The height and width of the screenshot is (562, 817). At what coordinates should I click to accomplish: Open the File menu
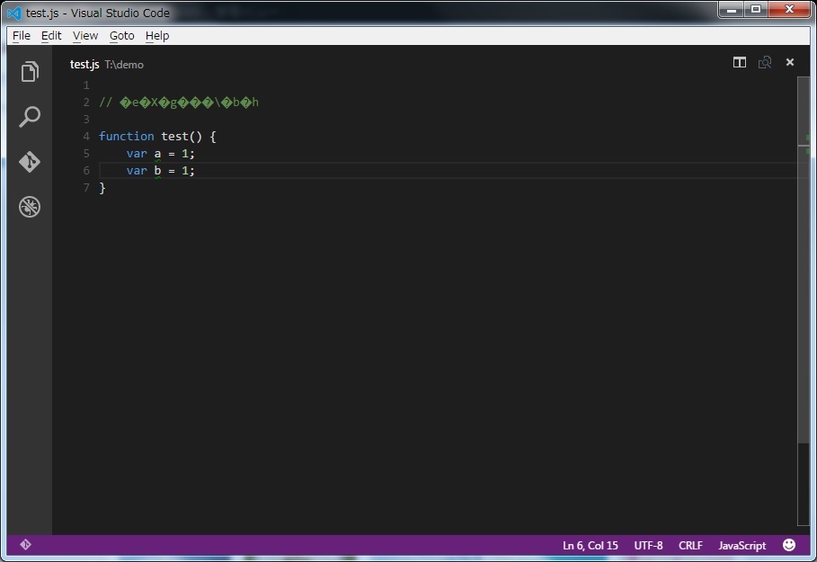[22, 35]
